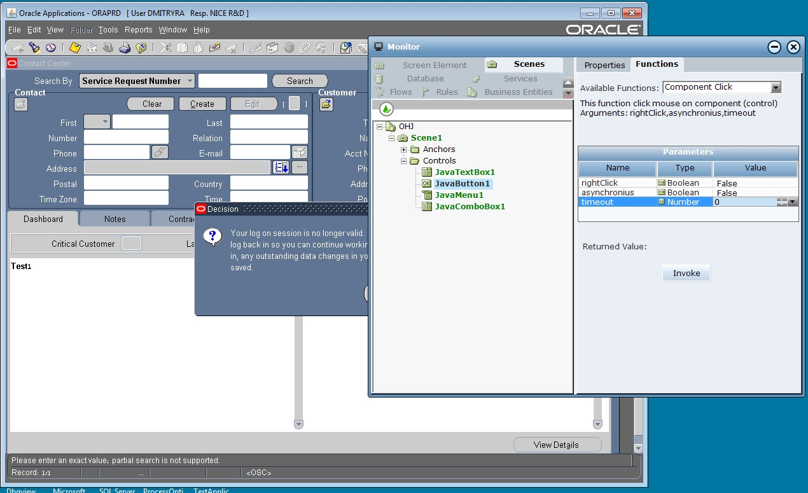This screenshot has width=808, height=493.
Task: Open SQL Server from the taskbar
Action: tap(117, 490)
